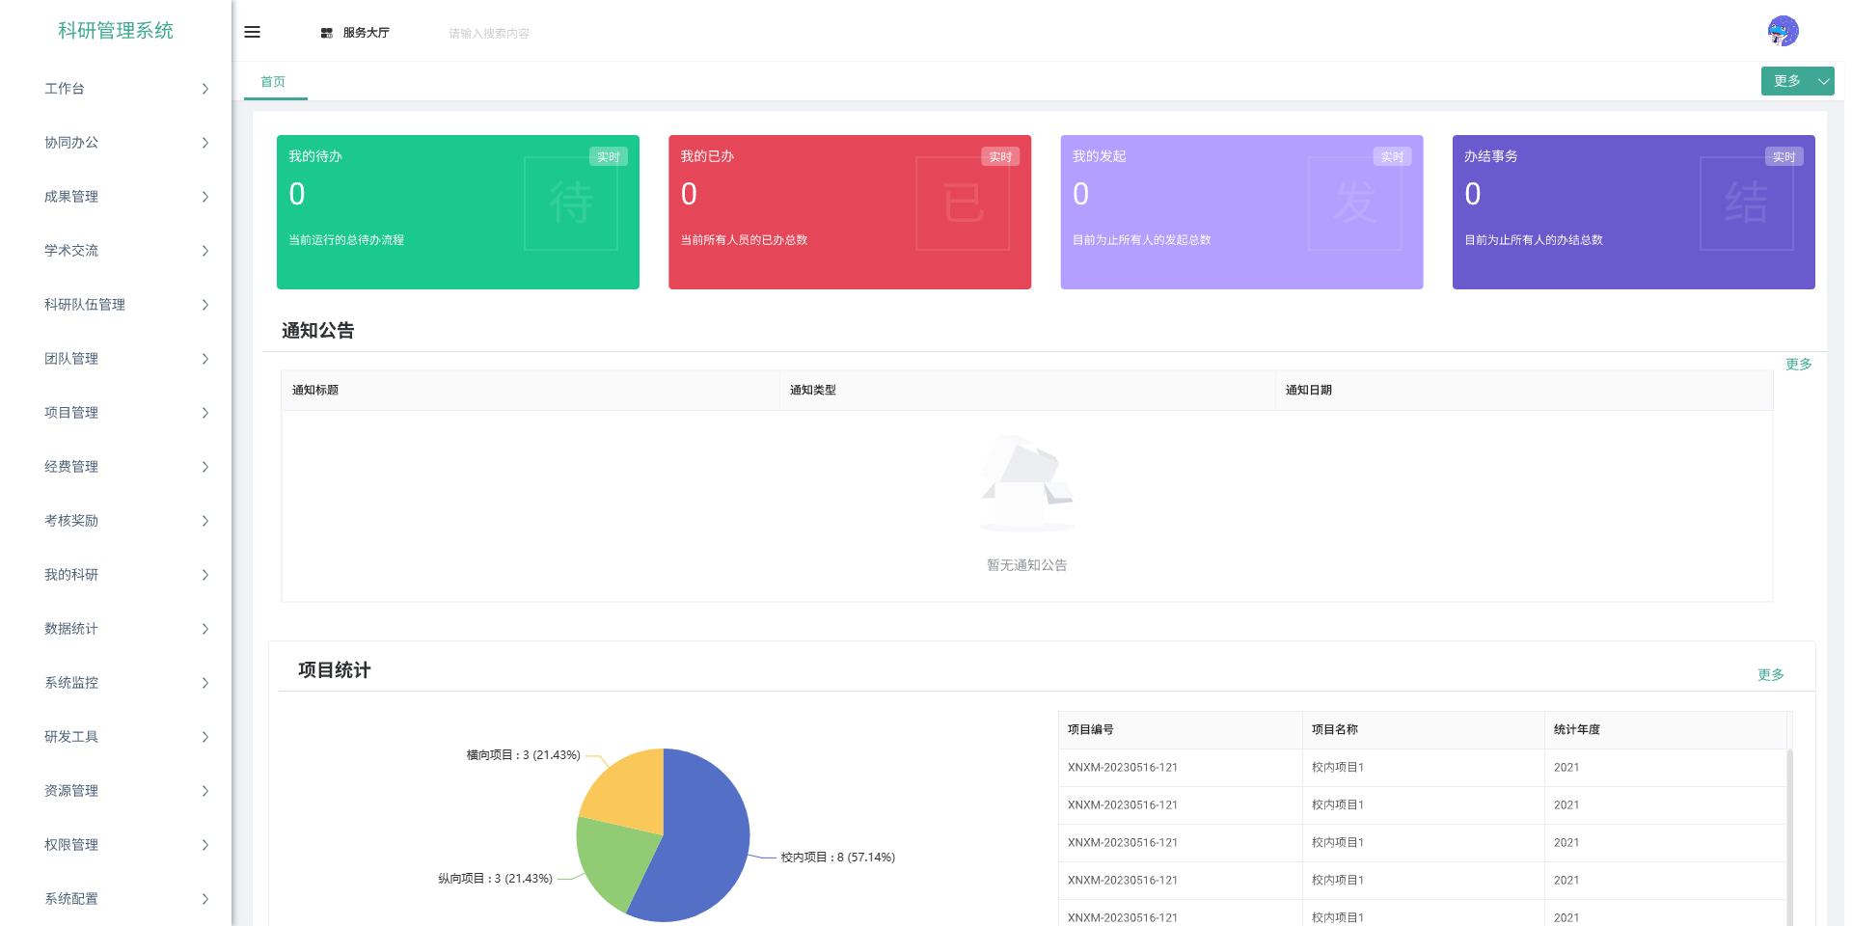Click the hamburger menu collapse icon
Image resolution: width=1852 pixels, height=926 pixels.
pyautogui.click(x=252, y=32)
